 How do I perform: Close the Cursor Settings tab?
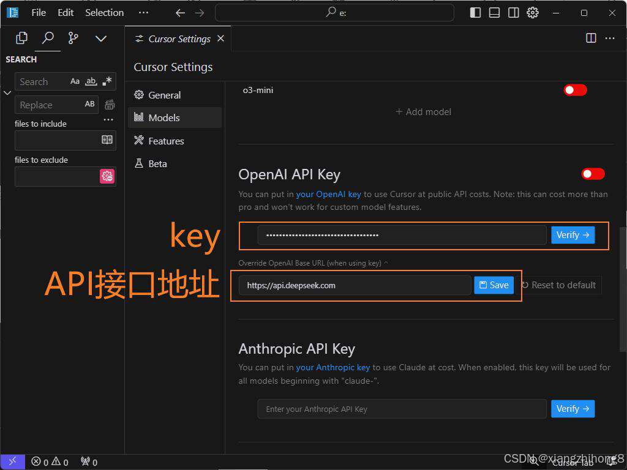(220, 39)
